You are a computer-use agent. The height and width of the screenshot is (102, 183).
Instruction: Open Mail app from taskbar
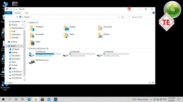pyautogui.click(x=49, y=99)
